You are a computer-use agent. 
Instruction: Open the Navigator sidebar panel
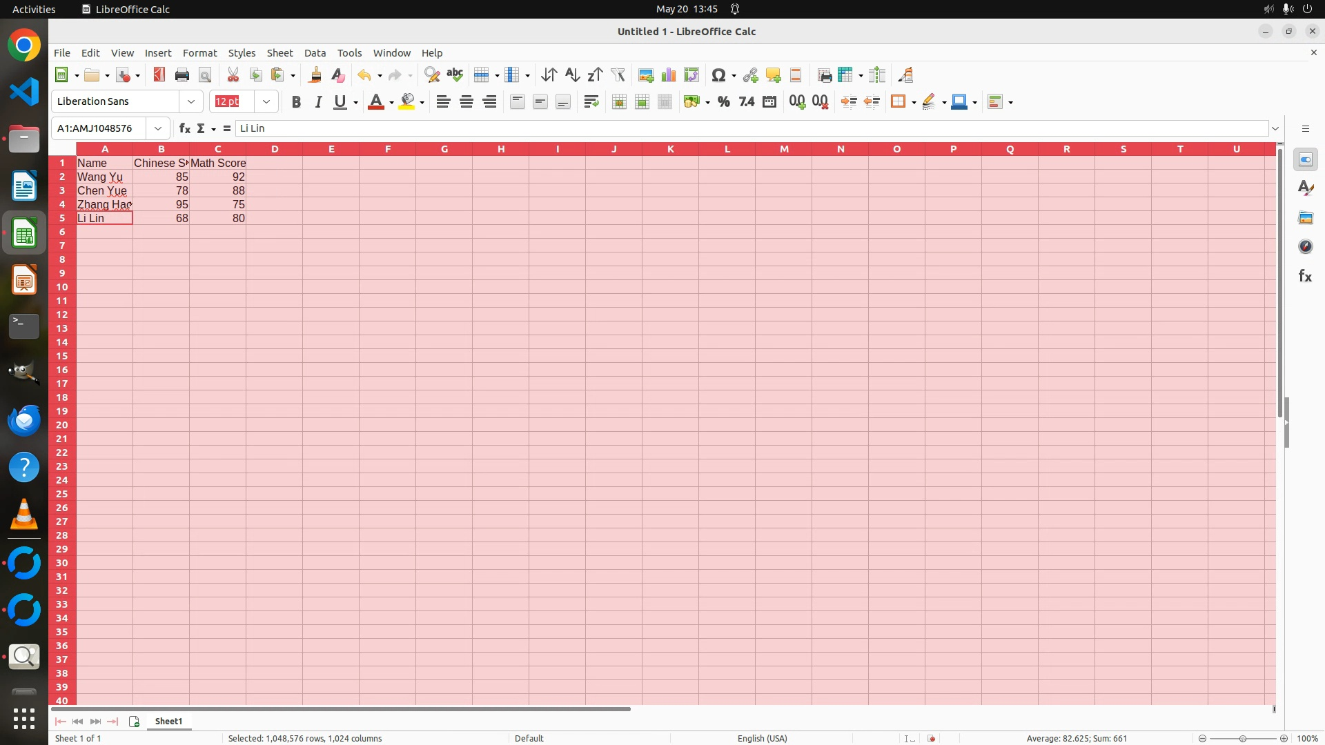pyautogui.click(x=1305, y=246)
